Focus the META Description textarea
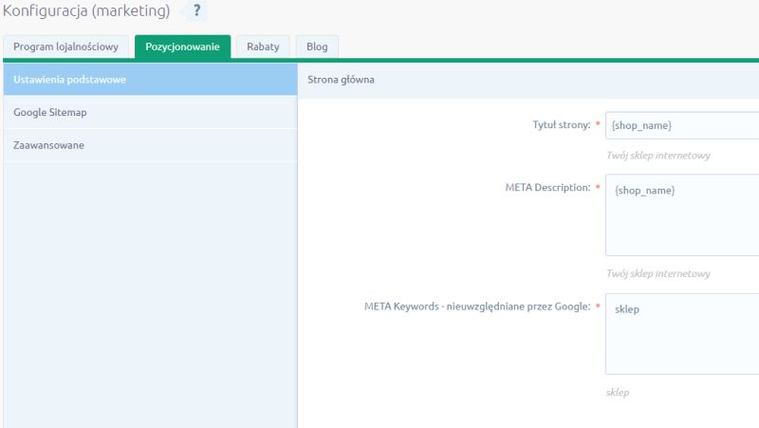Viewport: 759px width, 428px height. click(x=682, y=215)
